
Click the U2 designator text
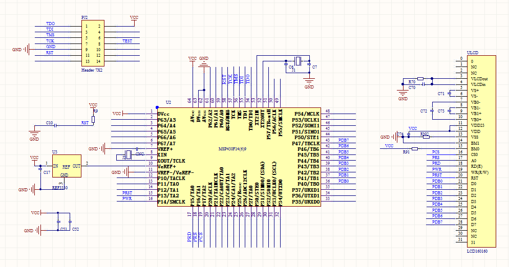point(168,102)
